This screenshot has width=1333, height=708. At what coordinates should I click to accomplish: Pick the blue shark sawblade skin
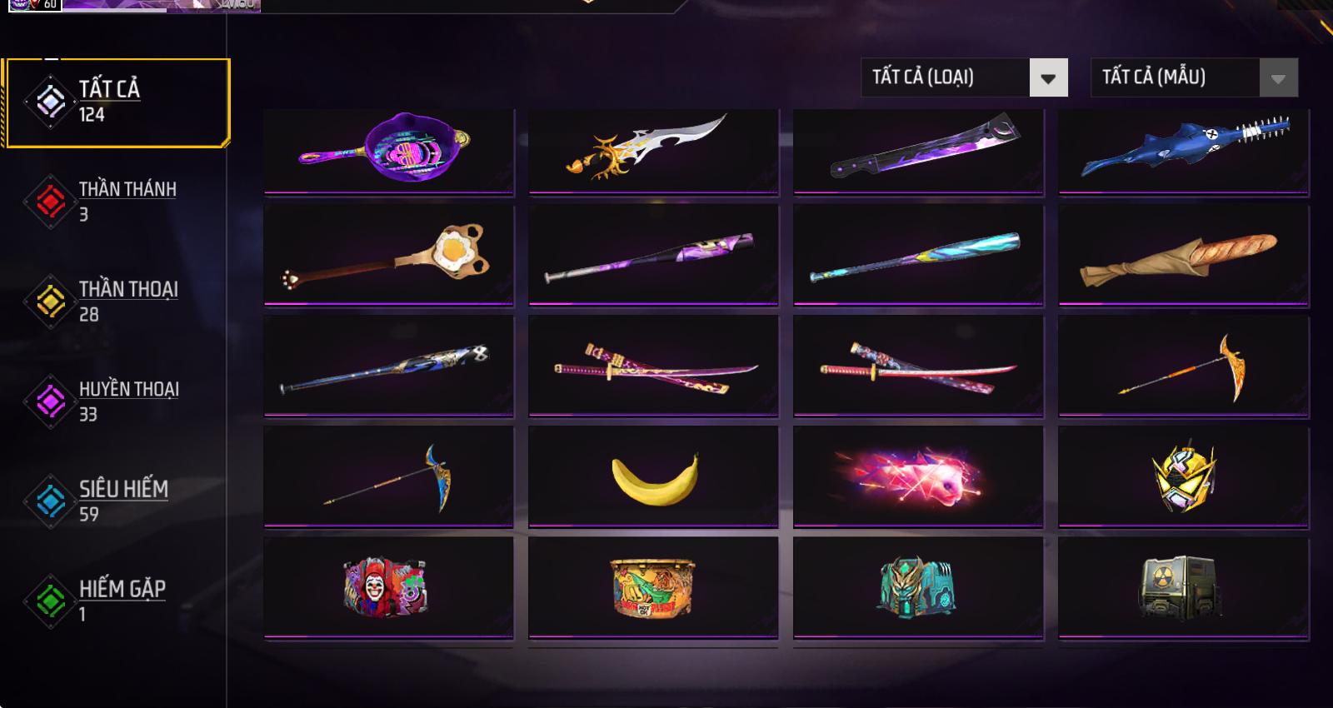(x=1183, y=152)
